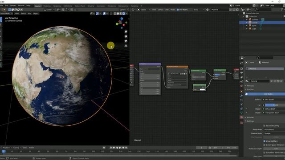The height and width of the screenshot is (160, 285).
Task: Open the pivot point dropdown
Action: coord(58,10)
